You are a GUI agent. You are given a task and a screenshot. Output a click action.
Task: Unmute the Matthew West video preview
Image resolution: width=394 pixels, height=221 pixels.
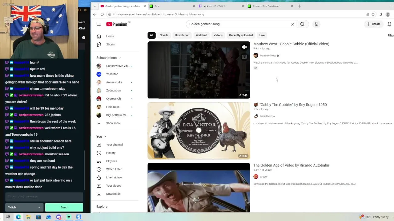(x=244, y=47)
